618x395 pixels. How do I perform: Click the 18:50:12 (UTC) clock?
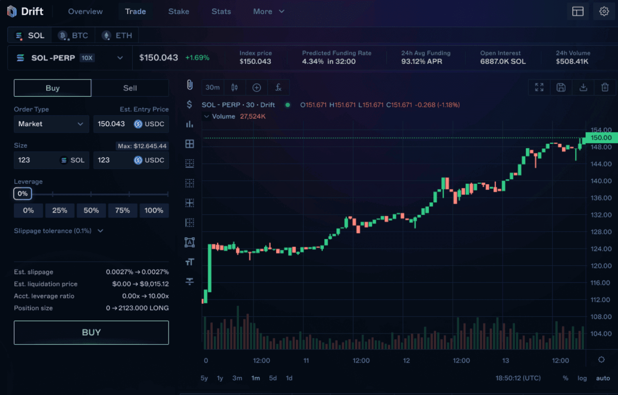[518, 378]
